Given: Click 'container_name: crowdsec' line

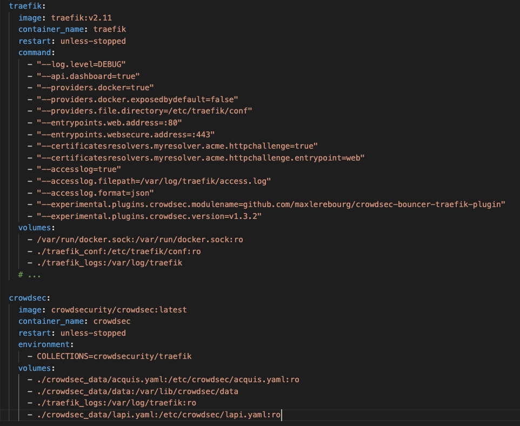Looking at the screenshot, I should point(74,321).
